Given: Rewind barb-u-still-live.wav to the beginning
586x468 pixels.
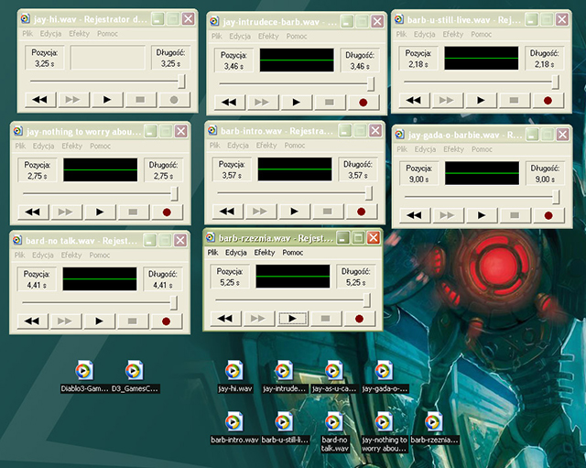Looking at the screenshot, I should (x=414, y=100).
